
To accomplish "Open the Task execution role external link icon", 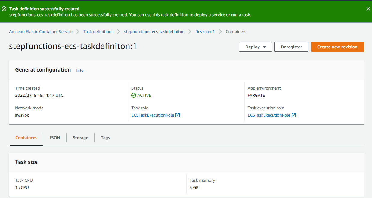I will (294, 115).
